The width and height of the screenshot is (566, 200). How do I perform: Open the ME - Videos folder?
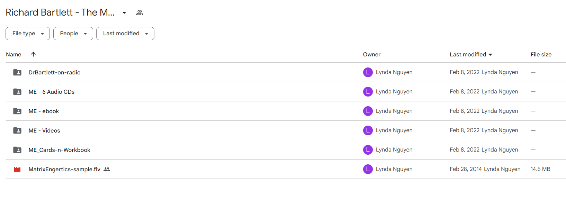coord(44,130)
